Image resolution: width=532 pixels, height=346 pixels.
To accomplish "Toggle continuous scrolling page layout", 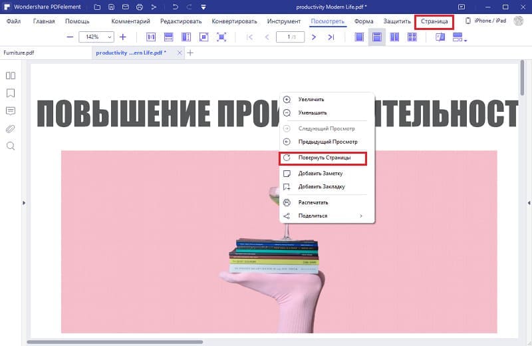I will pos(377,37).
